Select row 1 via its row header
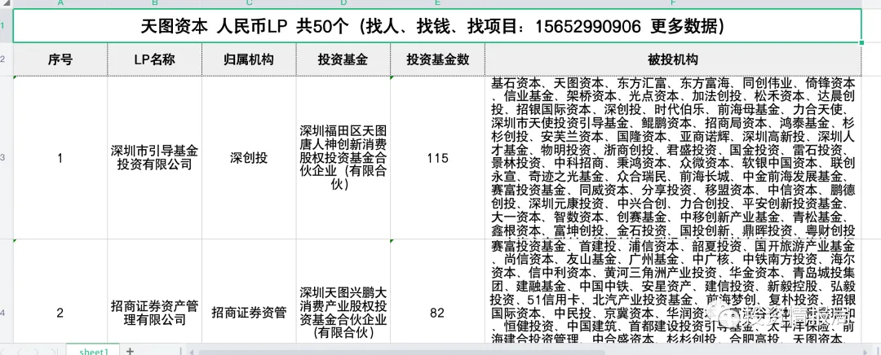 [x=7, y=26]
